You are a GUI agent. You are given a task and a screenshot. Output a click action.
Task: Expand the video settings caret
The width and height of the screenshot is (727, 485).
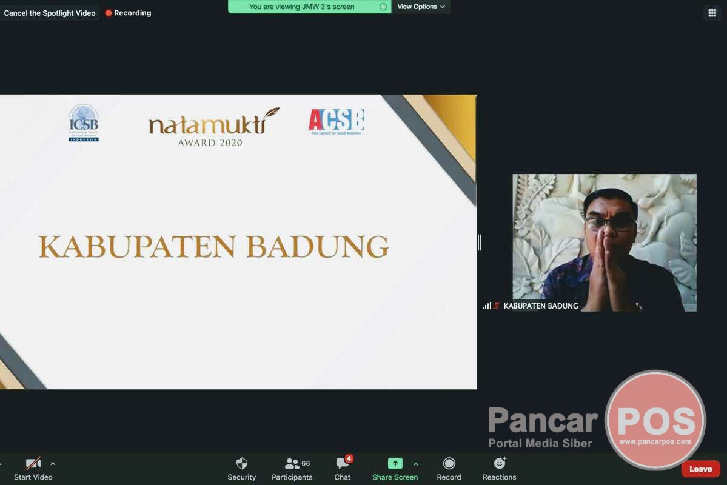53,464
